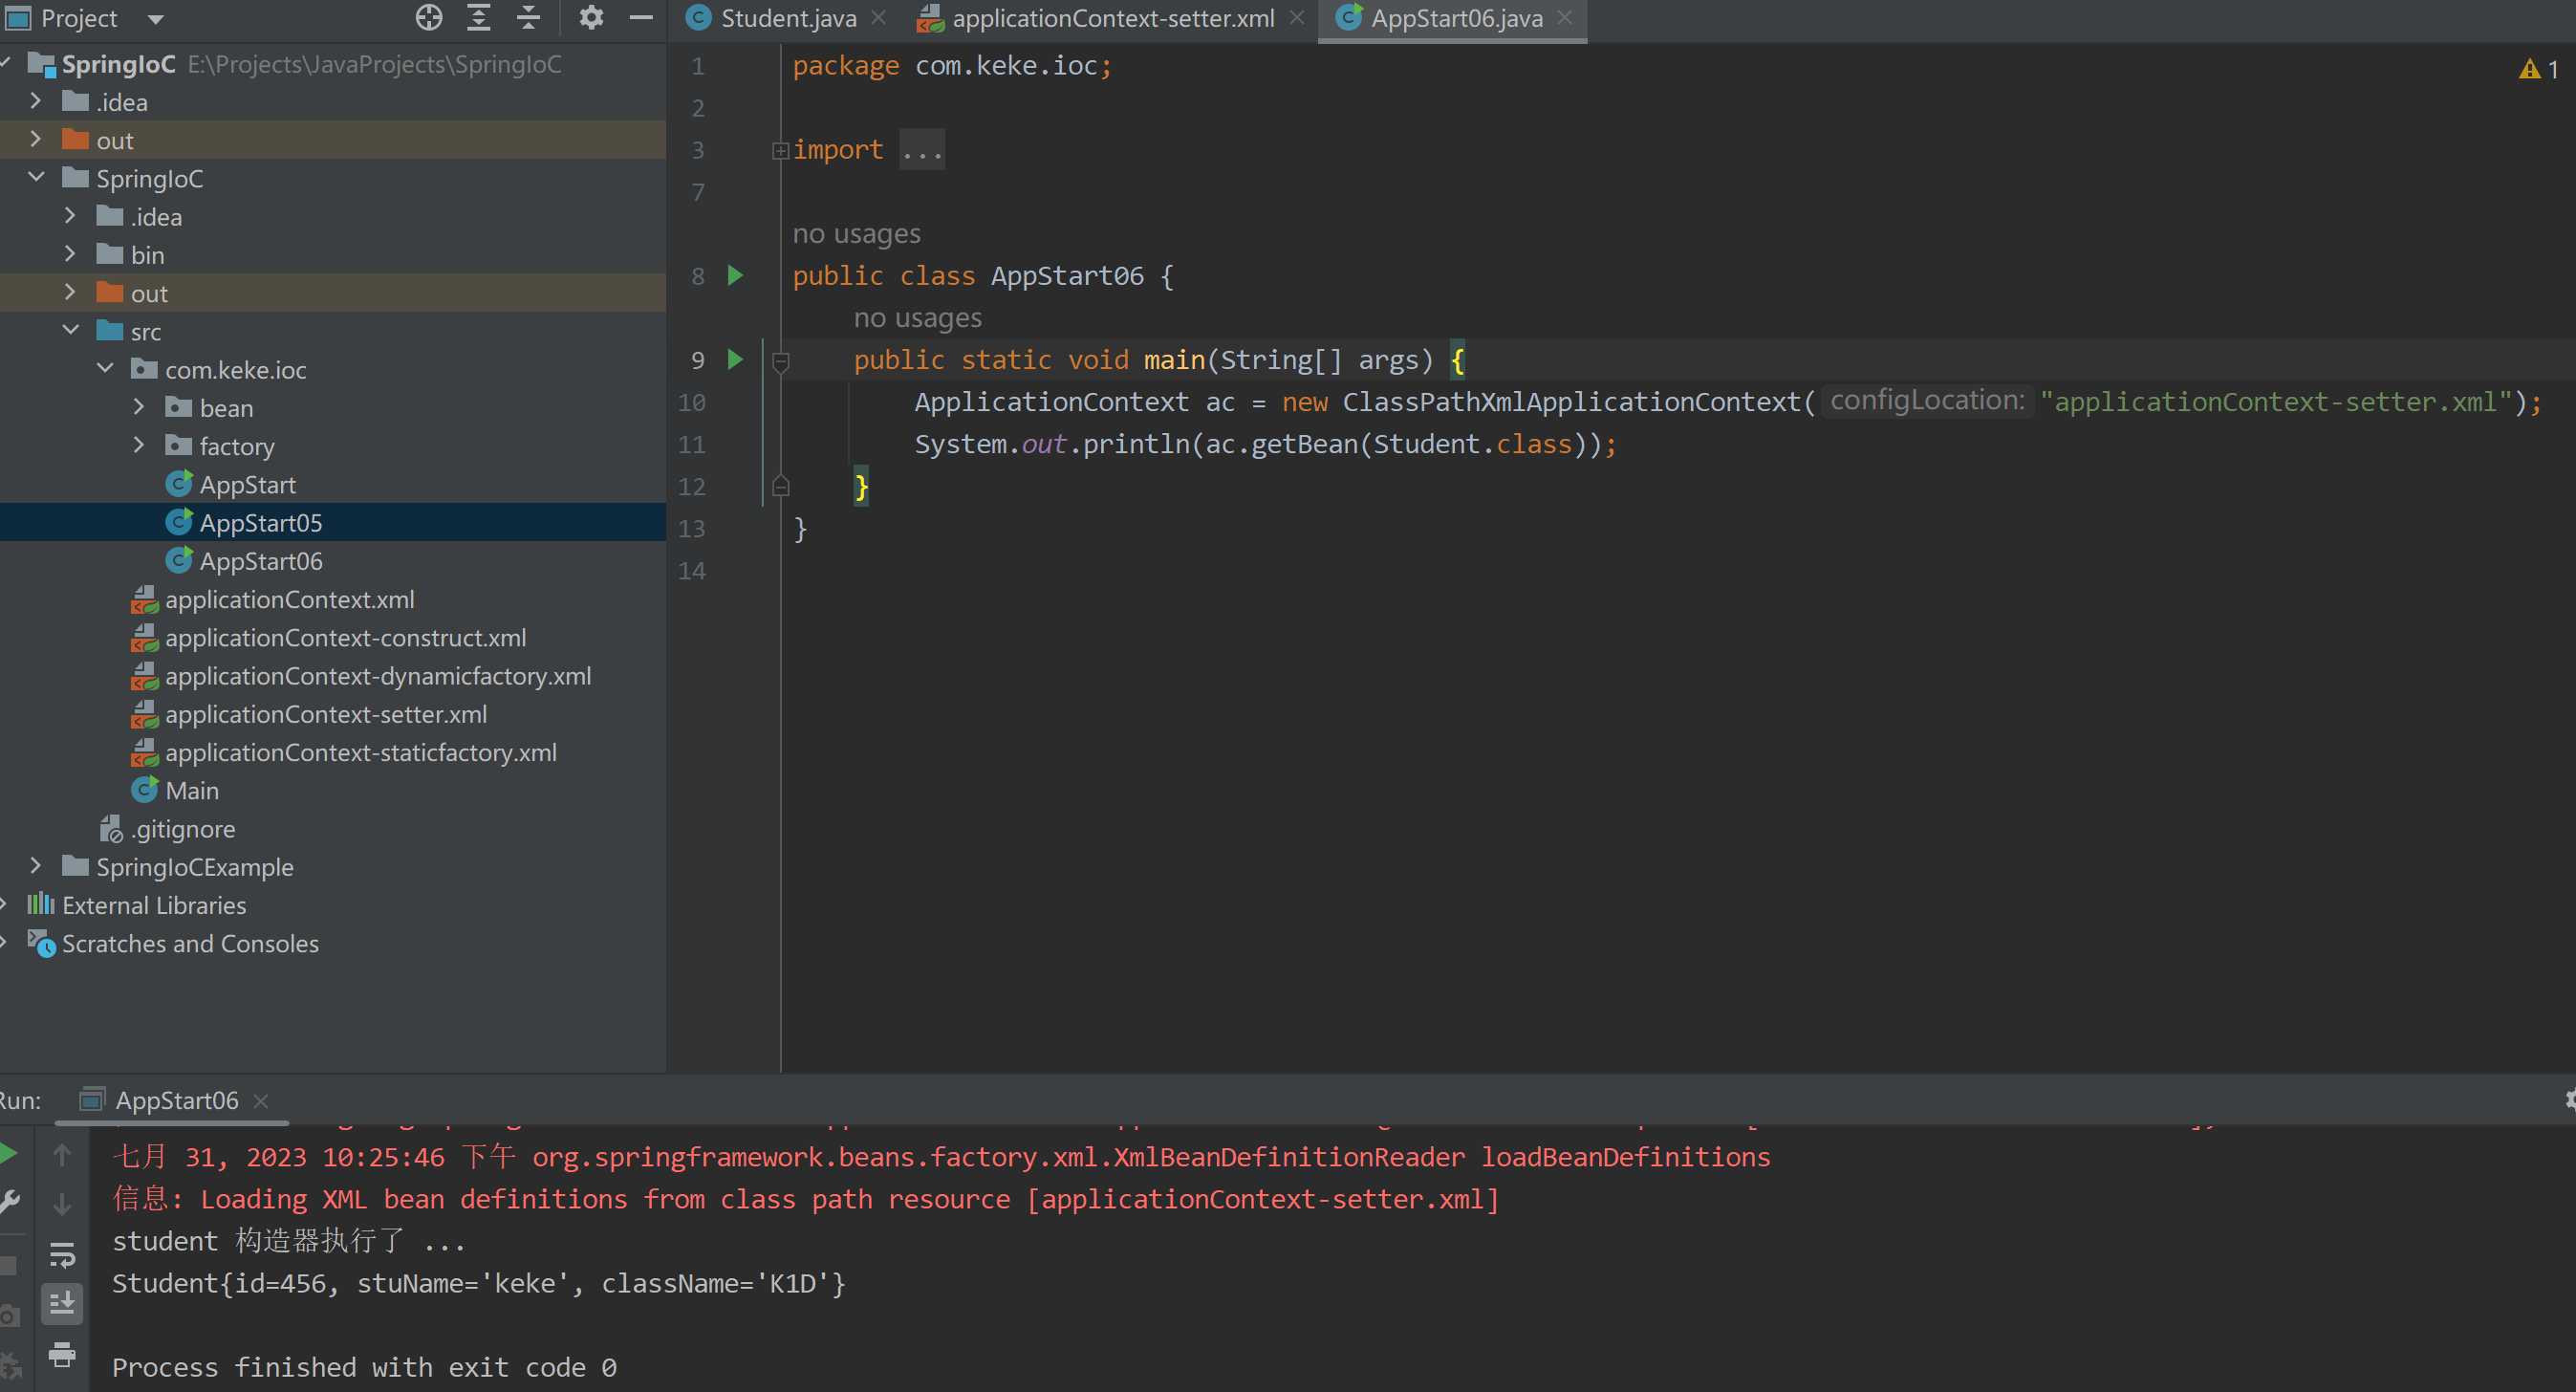Click the print icon in Run console
Viewport: 2576px width, 1392px height.
(x=62, y=1354)
